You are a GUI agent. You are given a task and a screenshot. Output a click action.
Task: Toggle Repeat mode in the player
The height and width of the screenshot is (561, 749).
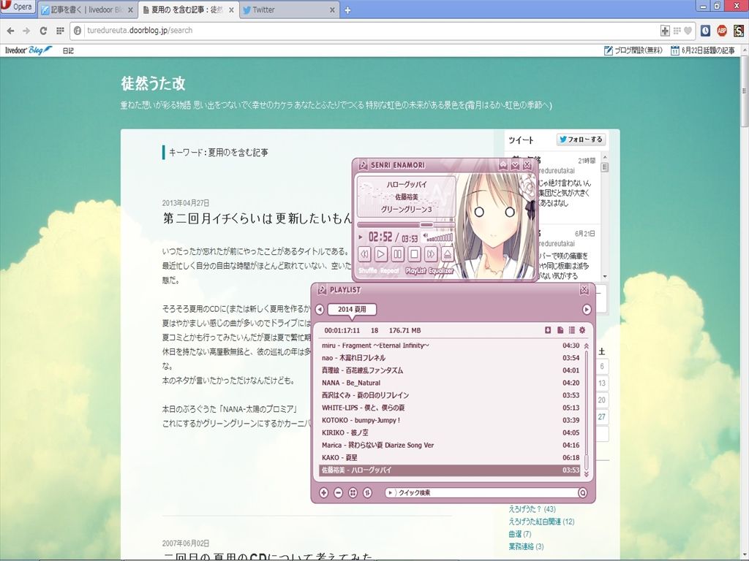pos(390,270)
